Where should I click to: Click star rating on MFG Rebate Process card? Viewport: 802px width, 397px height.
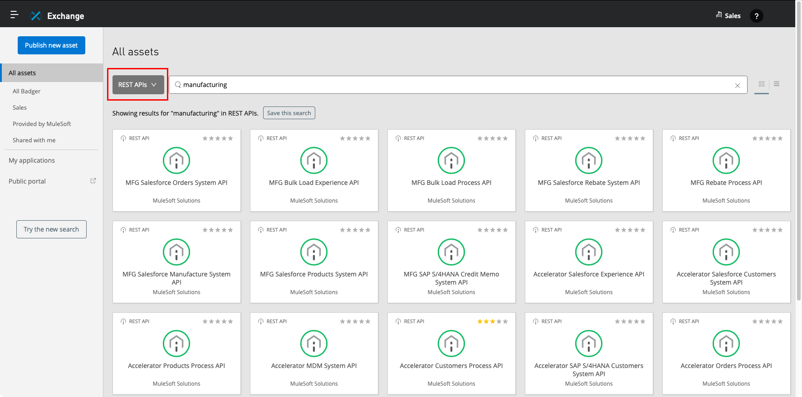pyautogui.click(x=768, y=138)
